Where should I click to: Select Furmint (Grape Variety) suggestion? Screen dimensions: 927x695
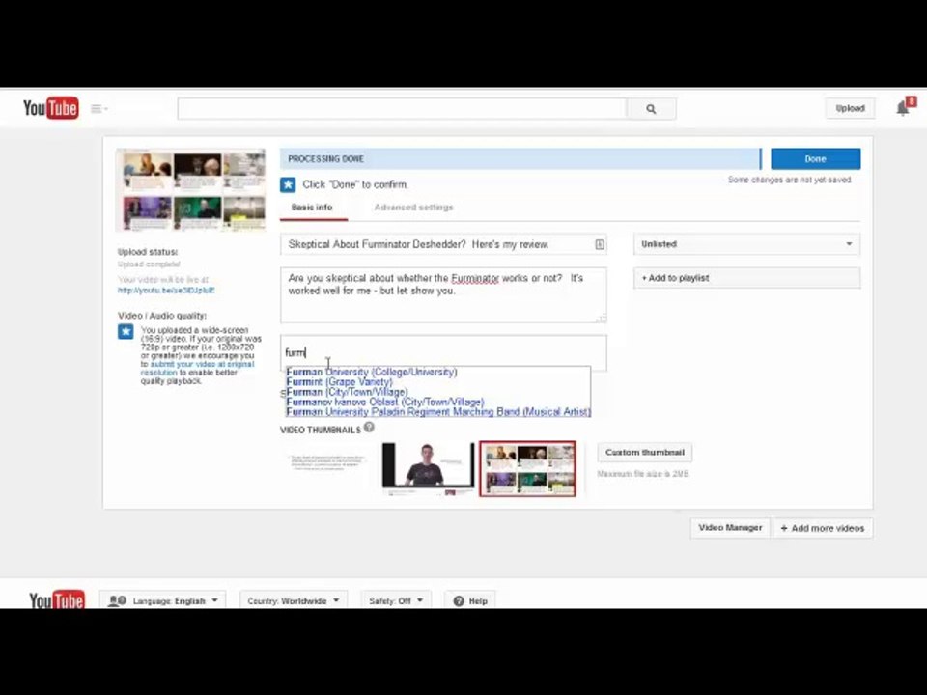click(339, 382)
